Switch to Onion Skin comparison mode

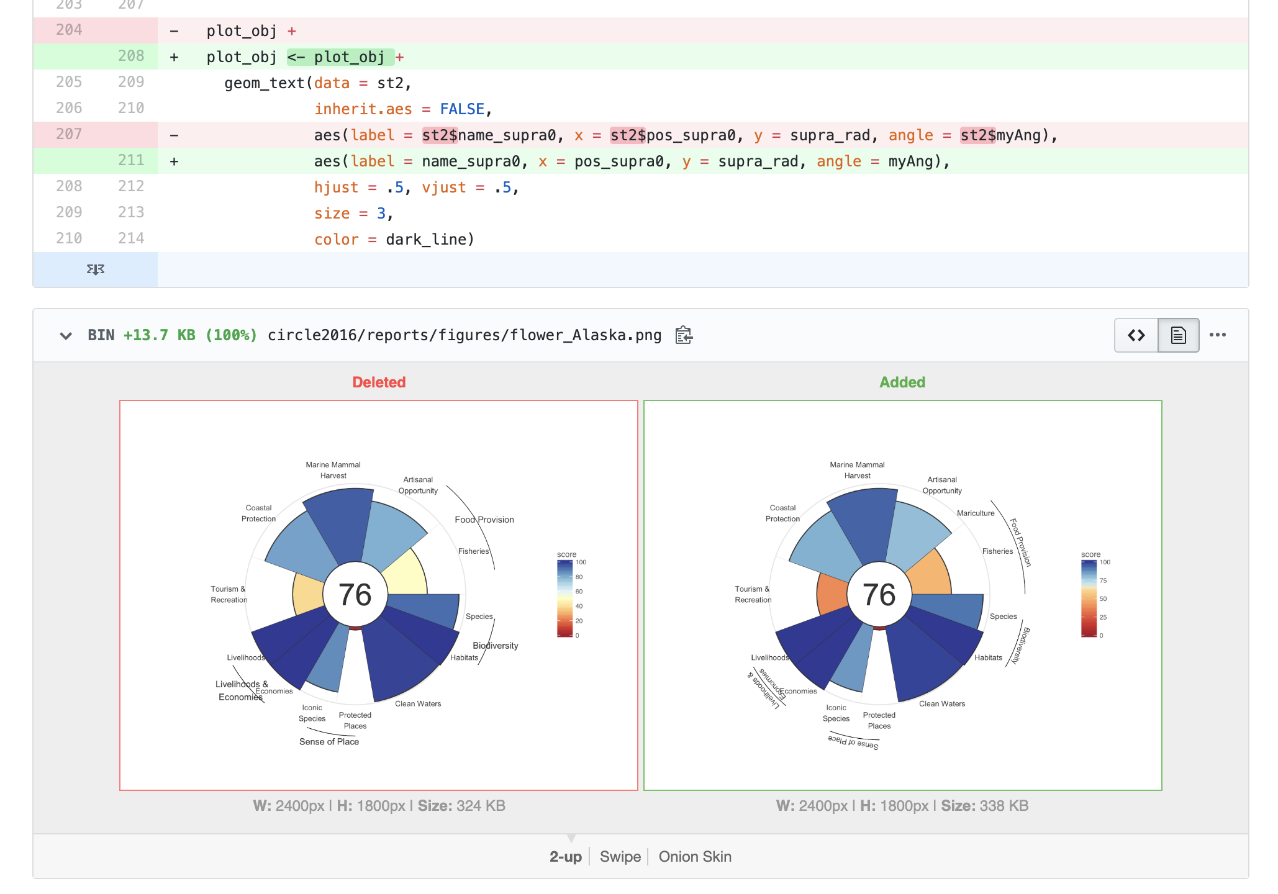[x=695, y=857]
